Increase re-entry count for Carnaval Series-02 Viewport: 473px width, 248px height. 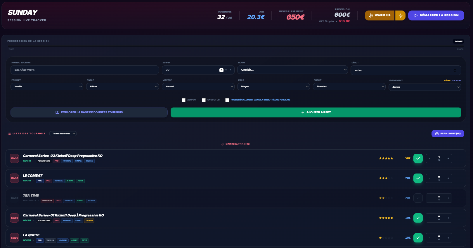coord(448,158)
